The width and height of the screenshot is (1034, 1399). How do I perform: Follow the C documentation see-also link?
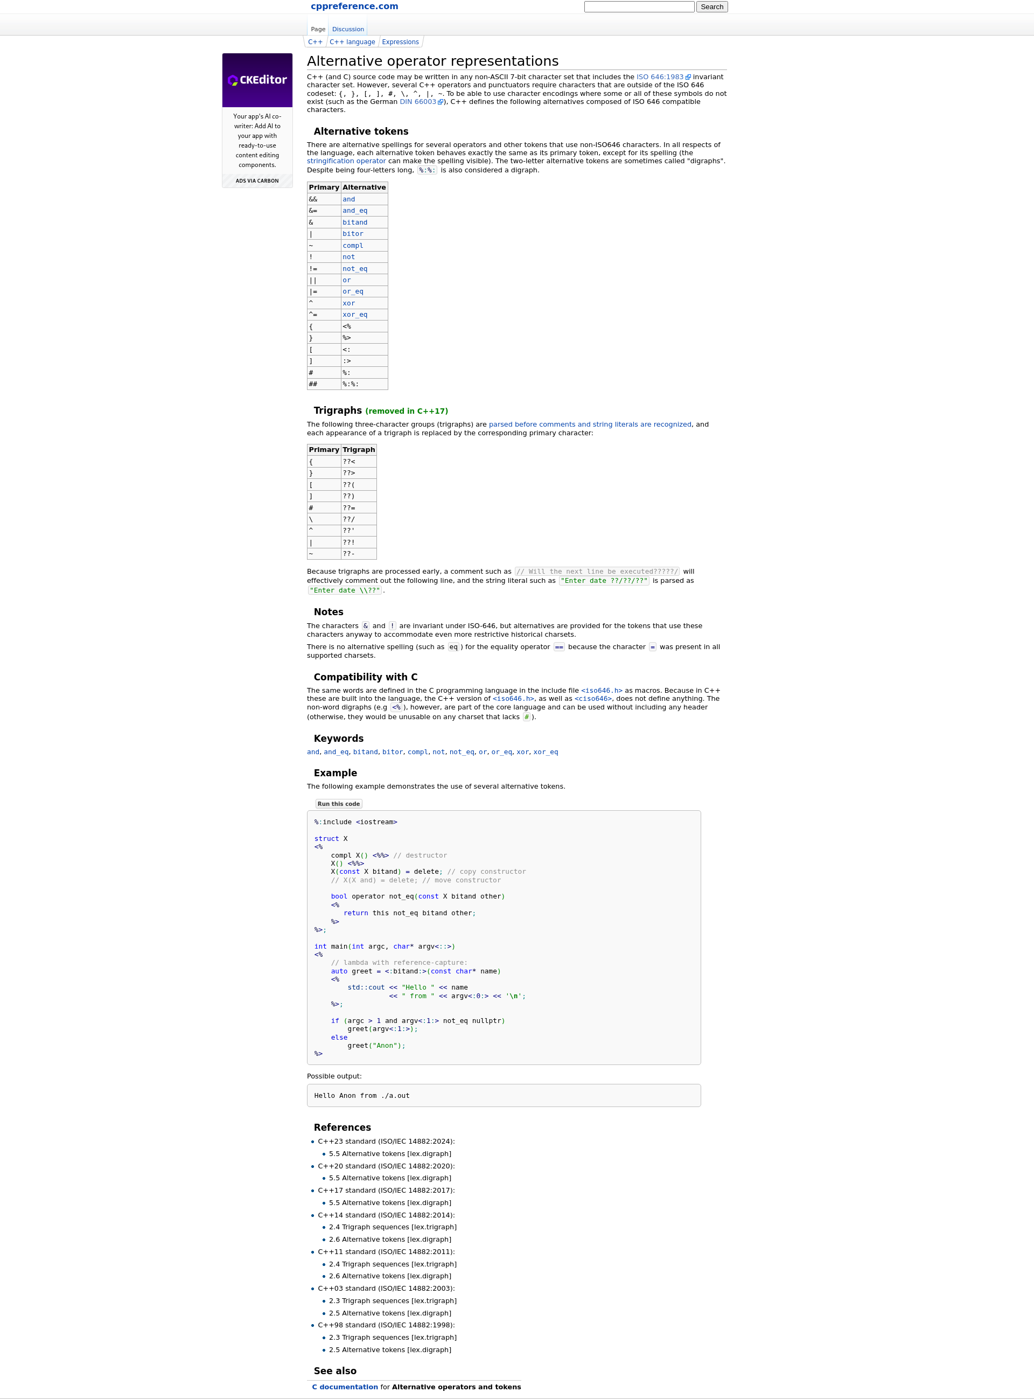(x=345, y=1387)
